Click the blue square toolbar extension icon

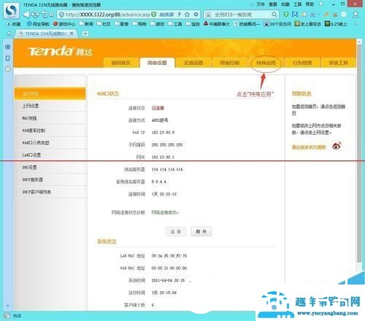tap(295, 15)
